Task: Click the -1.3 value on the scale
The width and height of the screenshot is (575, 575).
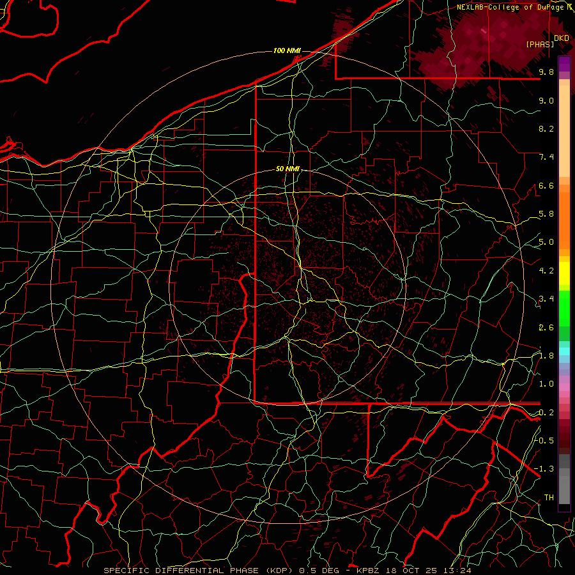Action: [544, 469]
